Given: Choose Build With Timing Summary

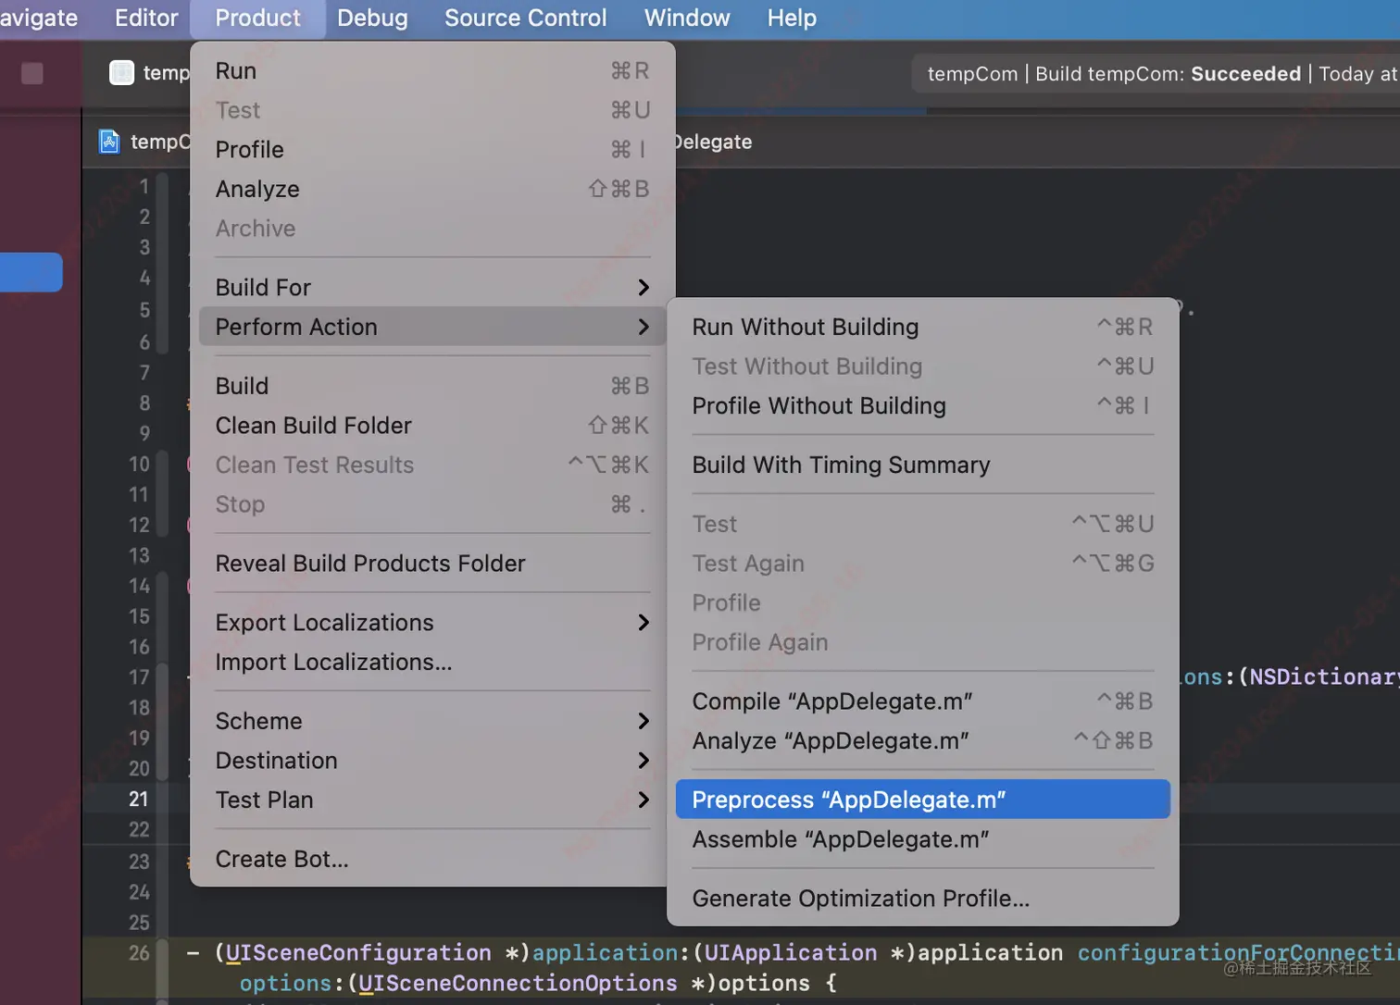Looking at the screenshot, I should (x=841, y=465).
